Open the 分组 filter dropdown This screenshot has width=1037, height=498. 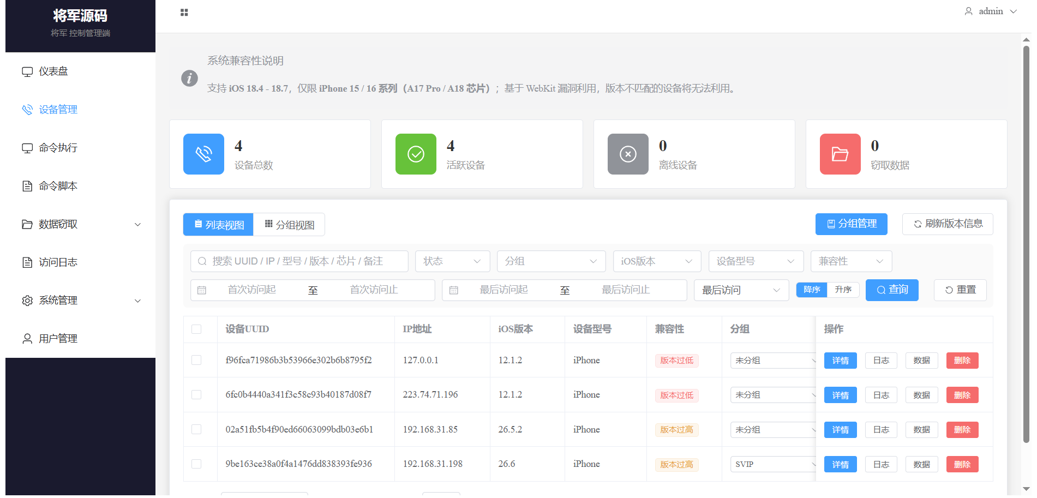(x=552, y=261)
